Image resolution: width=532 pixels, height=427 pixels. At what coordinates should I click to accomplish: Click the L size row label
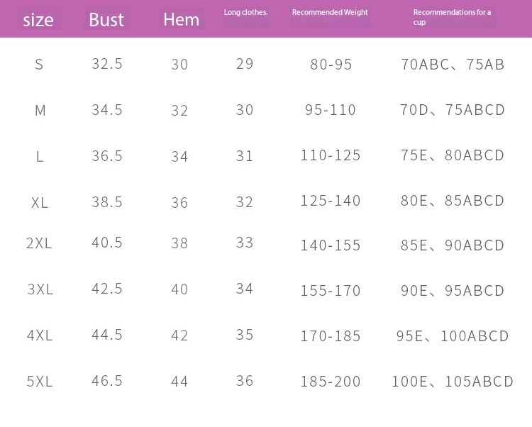[40, 157]
